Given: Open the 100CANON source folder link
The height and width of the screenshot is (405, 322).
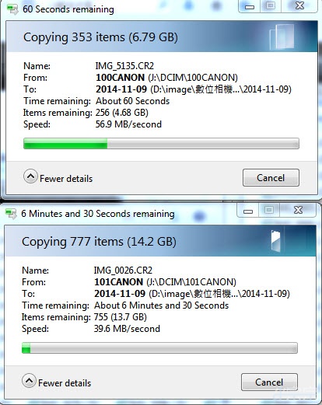Looking at the screenshot, I should click(x=120, y=78).
